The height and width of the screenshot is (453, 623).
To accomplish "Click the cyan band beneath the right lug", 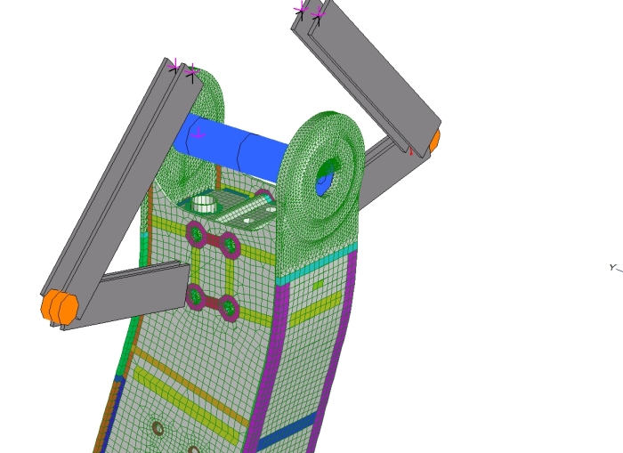I will [x=316, y=263].
